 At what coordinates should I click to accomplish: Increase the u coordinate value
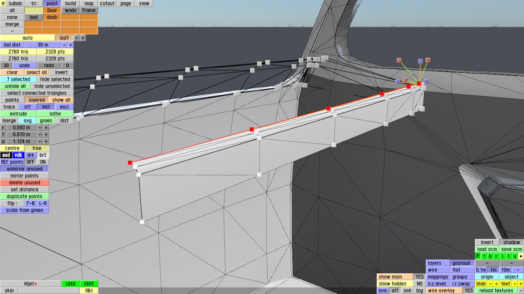click(46, 141)
